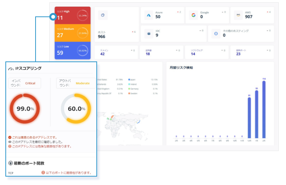This screenshot has height=185, width=286.
Task: Click the IPスコアリング heading
Action: 28,68
